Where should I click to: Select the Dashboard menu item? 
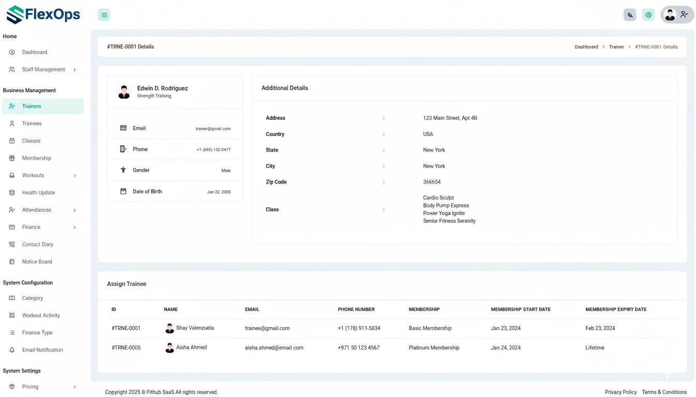click(34, 52)
